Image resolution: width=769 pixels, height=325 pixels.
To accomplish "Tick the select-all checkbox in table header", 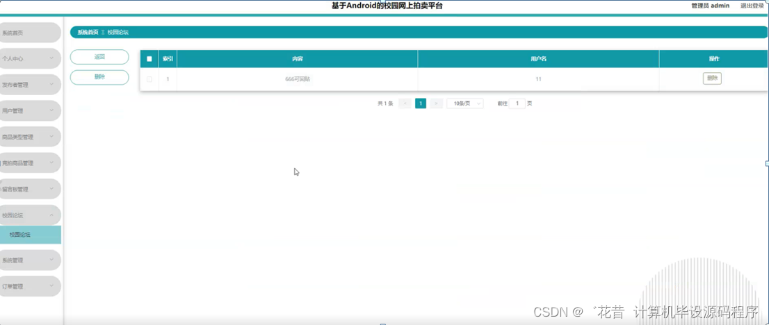I will [x=149, y=59].
